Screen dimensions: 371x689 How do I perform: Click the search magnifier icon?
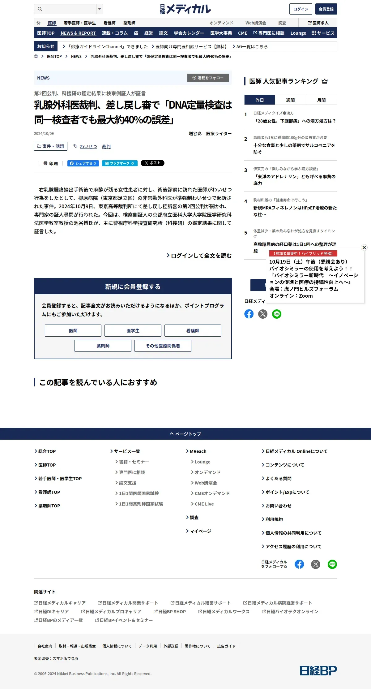(x=40, y=9)
